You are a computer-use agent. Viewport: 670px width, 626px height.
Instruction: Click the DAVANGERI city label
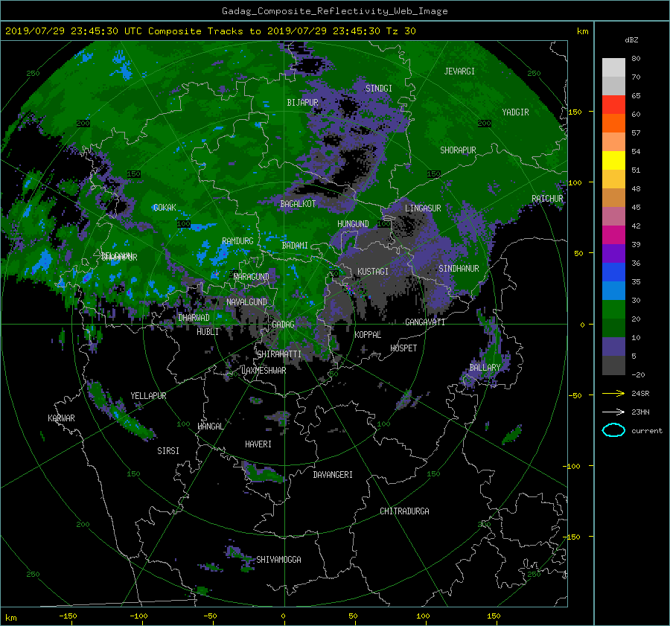click(x=333, y=475)
